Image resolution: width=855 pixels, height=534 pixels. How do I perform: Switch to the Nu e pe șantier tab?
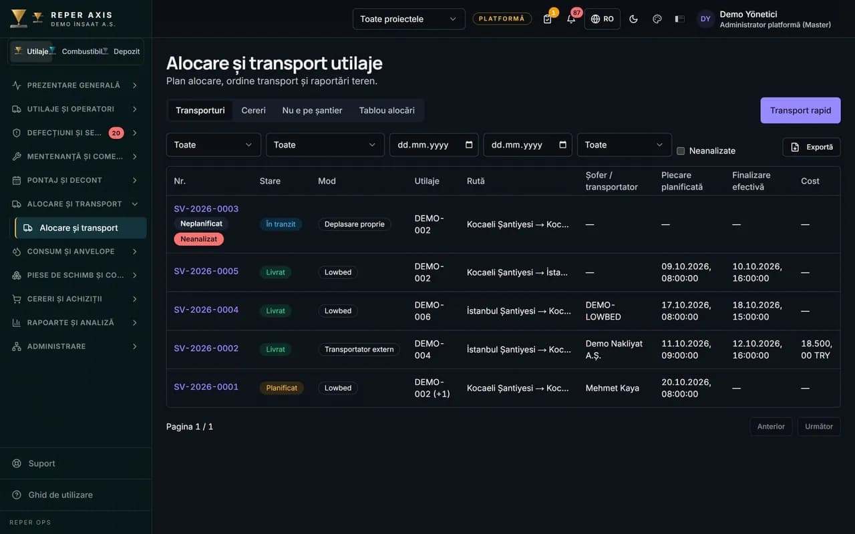(x=312, y=110)
